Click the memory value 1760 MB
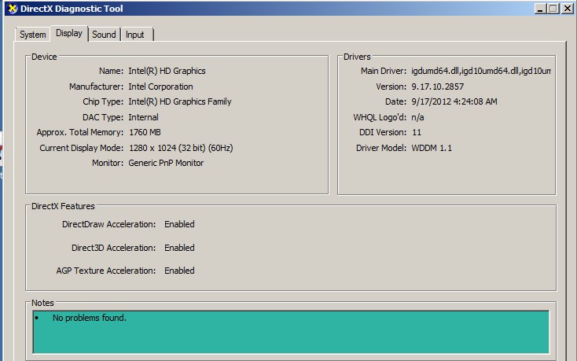This screenshot has width=577, height=361. coord(145,132)
